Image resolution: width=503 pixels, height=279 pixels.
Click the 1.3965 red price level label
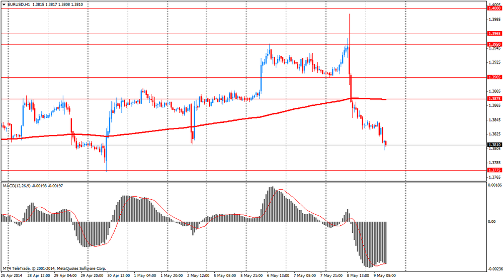(494, 34)
